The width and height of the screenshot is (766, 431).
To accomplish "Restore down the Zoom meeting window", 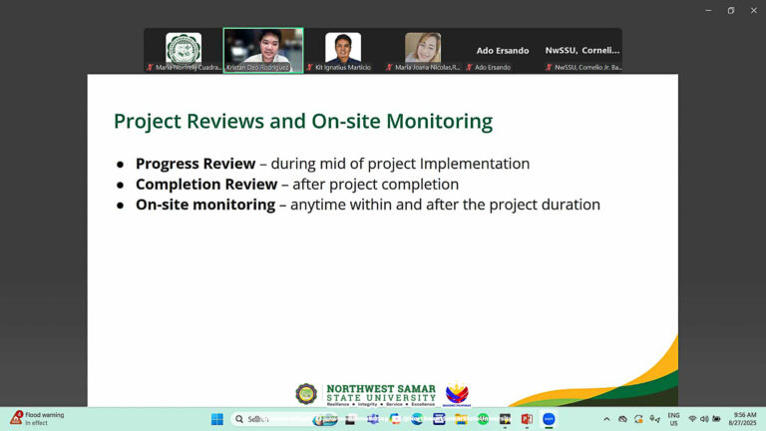I will click(x=731, y=10).
